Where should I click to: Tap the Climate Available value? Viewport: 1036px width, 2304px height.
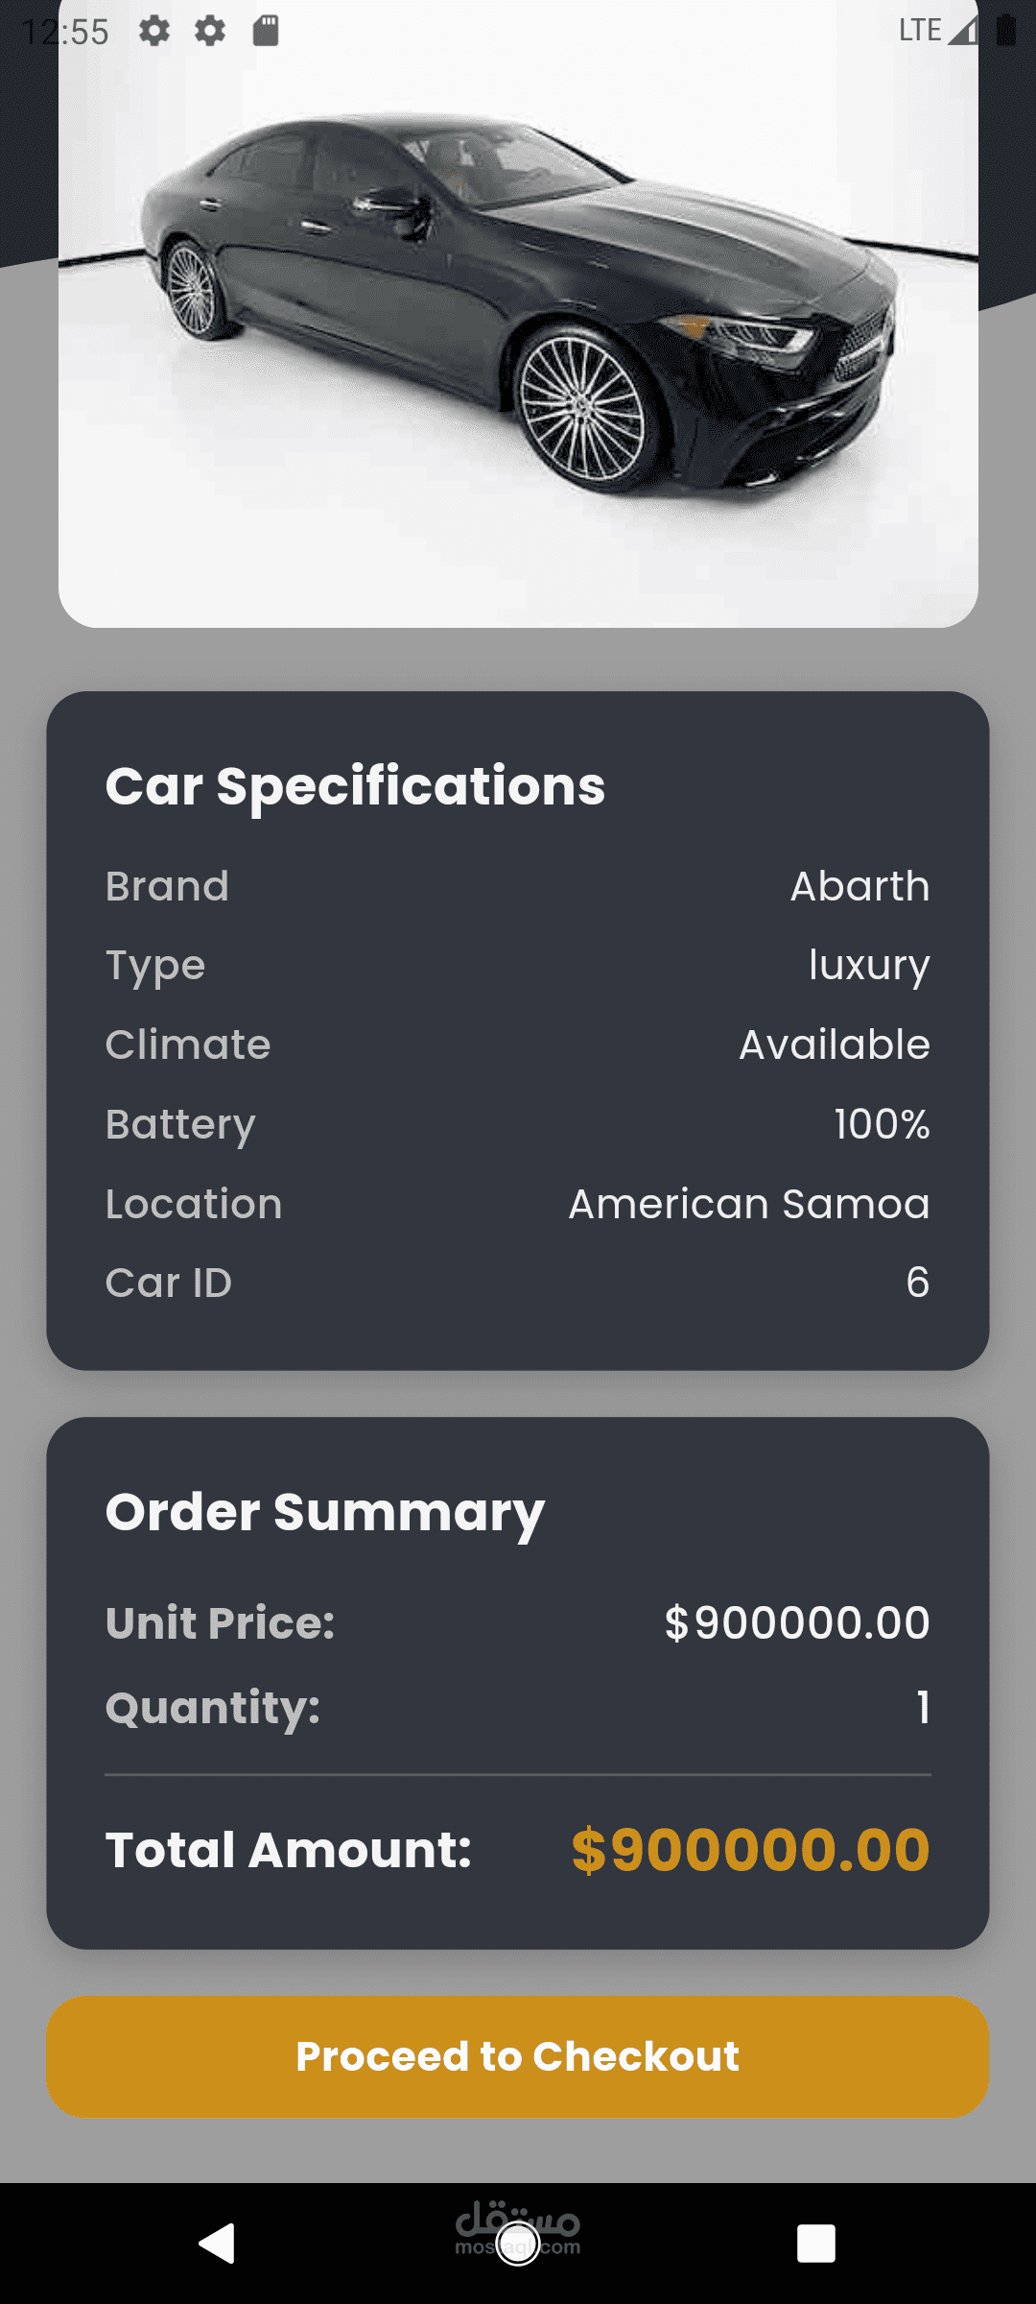(835, 1044)
